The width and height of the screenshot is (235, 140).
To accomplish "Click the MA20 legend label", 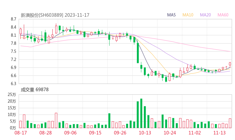I will [x=205, y=15].
